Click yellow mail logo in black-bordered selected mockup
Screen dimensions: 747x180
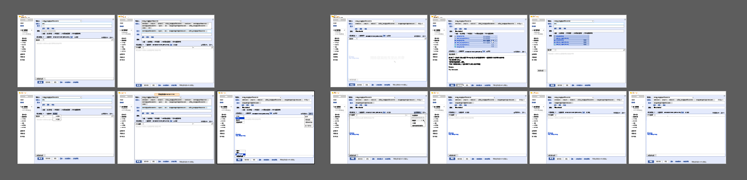pos(219,93)
